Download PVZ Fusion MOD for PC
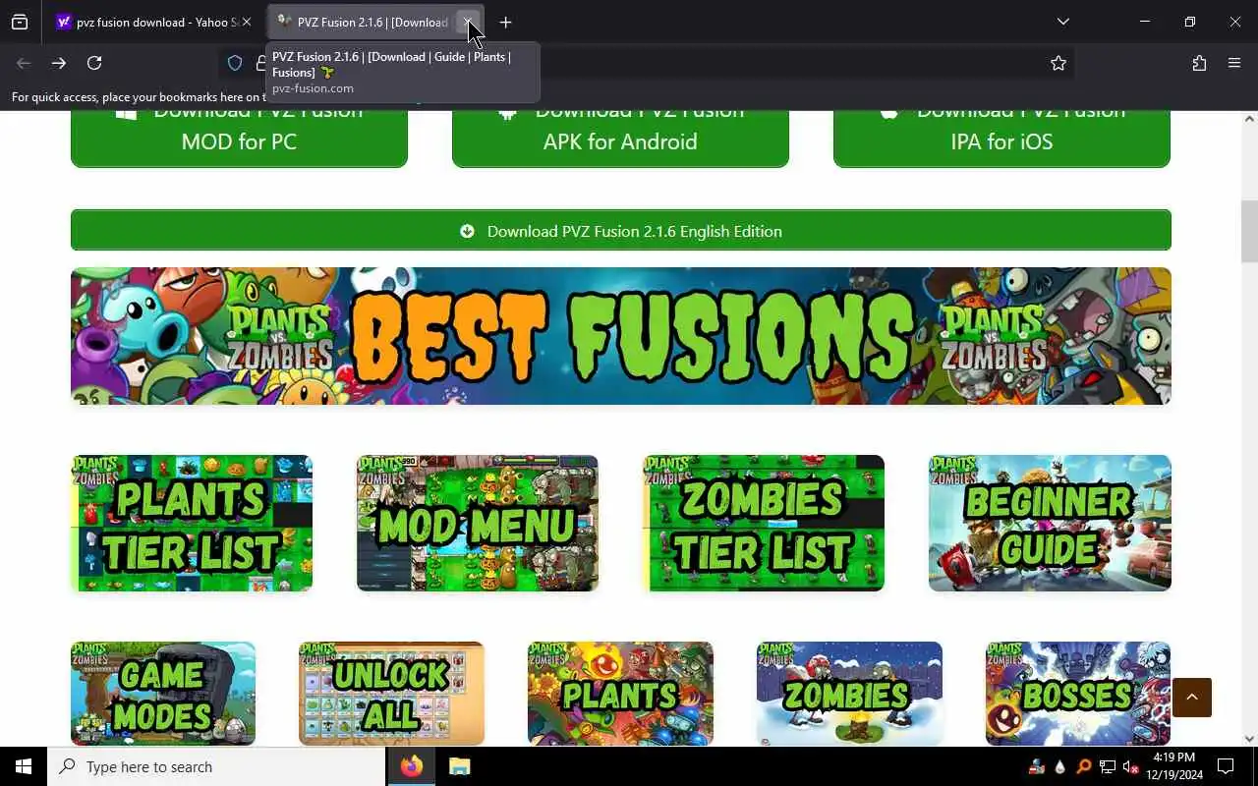1258x786 pixels. (239, 139)
